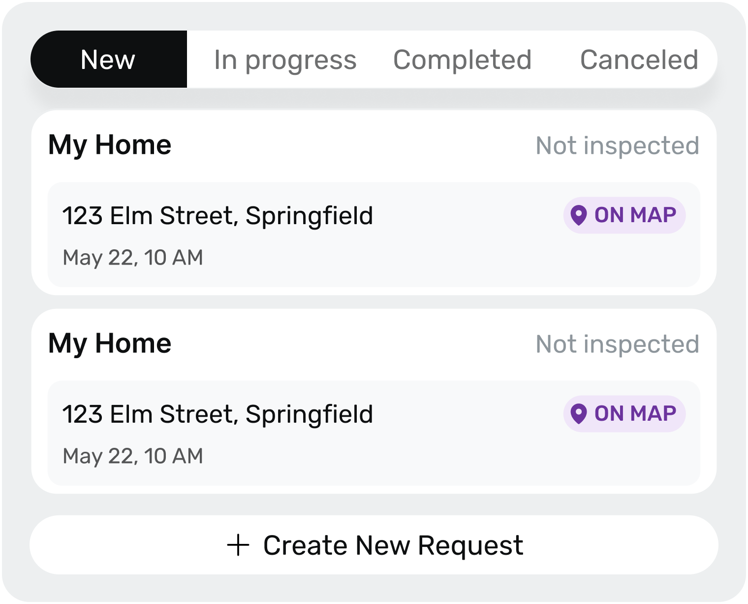Image resolution: width=748 pixels, height=604 pixels.
Task: Click the second request's Not inspected status
Action: coord(617,344)
